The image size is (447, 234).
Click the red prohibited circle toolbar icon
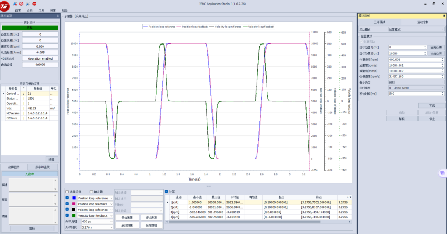(22, 4)
